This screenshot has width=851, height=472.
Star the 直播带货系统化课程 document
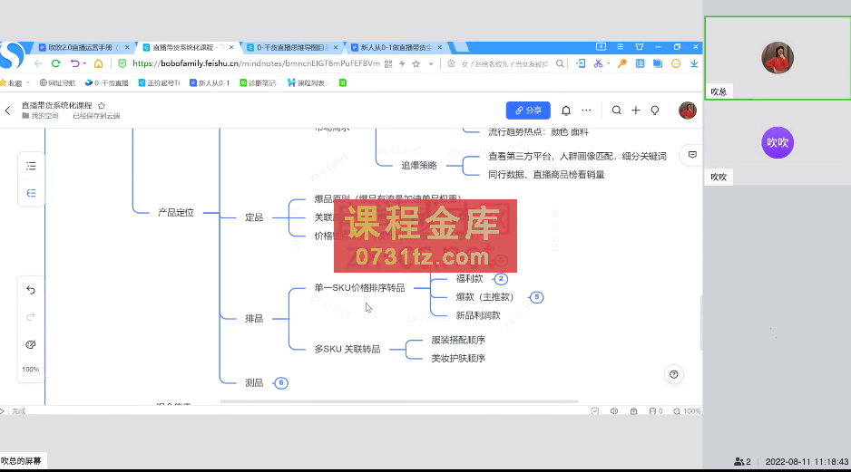click(102, 106)
